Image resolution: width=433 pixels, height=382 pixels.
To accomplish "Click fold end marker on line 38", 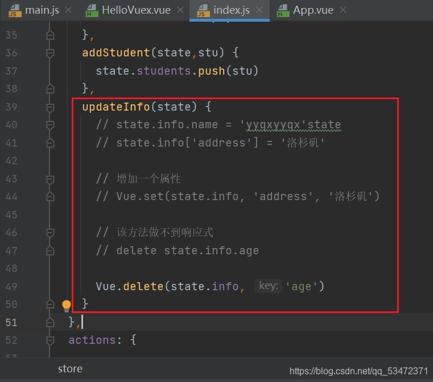I will tap(50, 89).
